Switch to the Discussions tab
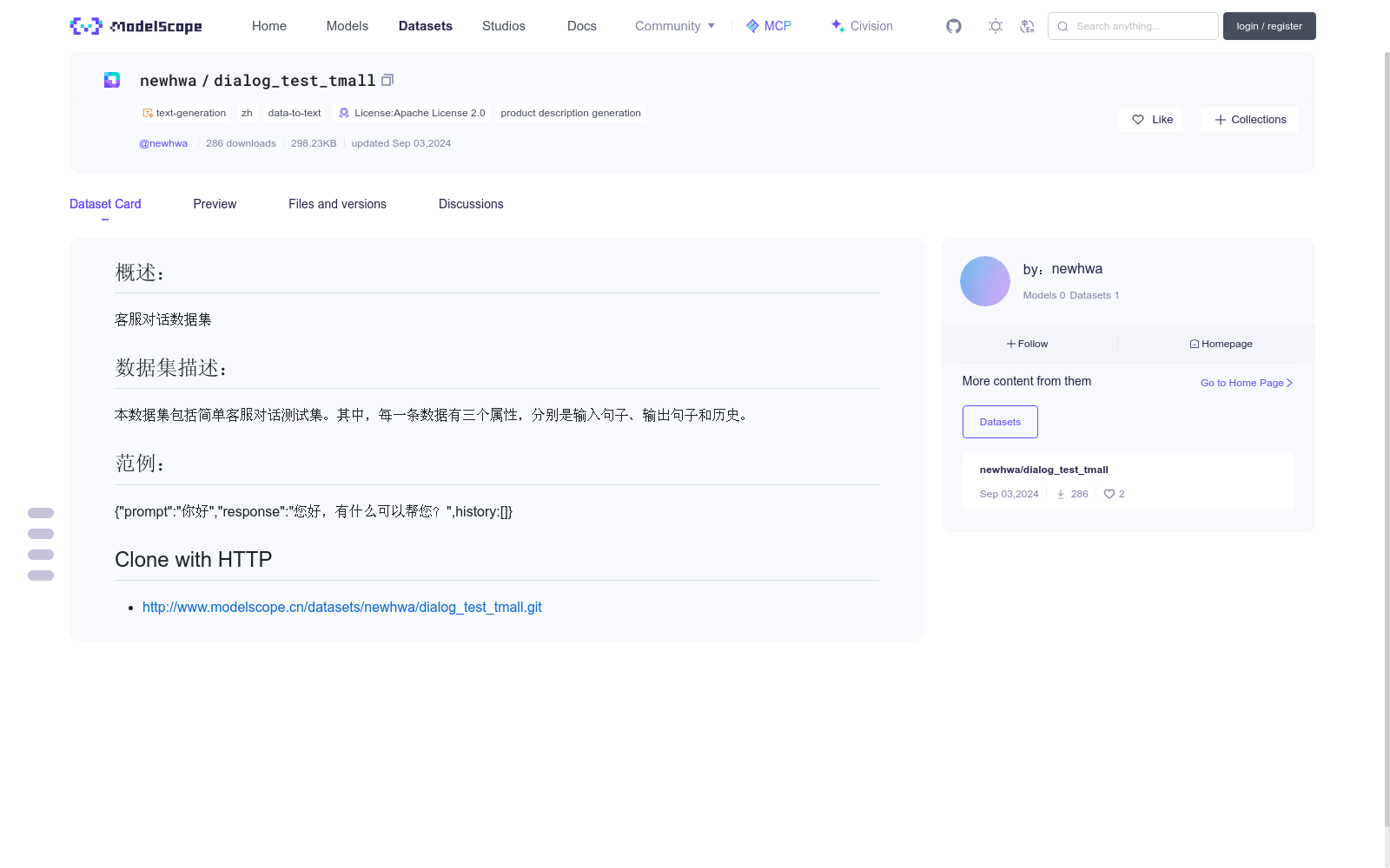This screenshot has width=1390, height=868. (471, 204)
